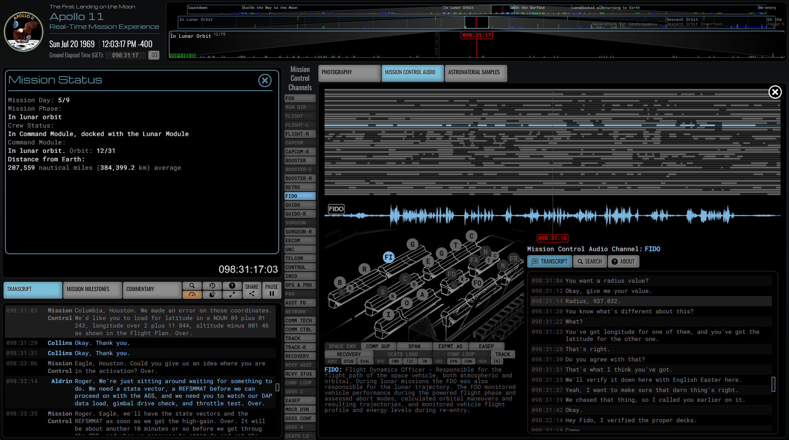Switch to the FOD channel
789x440 pixels.
(300, 98)
